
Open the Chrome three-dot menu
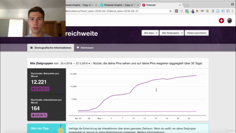[x=233, y=11]
